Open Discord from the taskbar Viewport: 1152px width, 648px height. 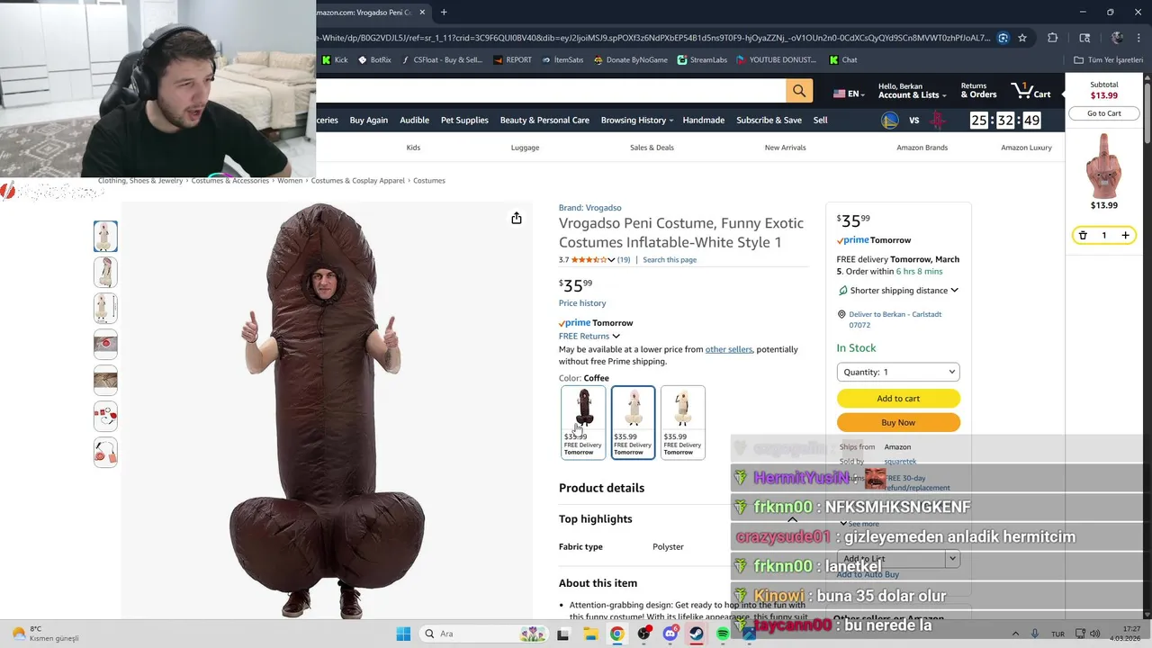[x=670, y=634]
